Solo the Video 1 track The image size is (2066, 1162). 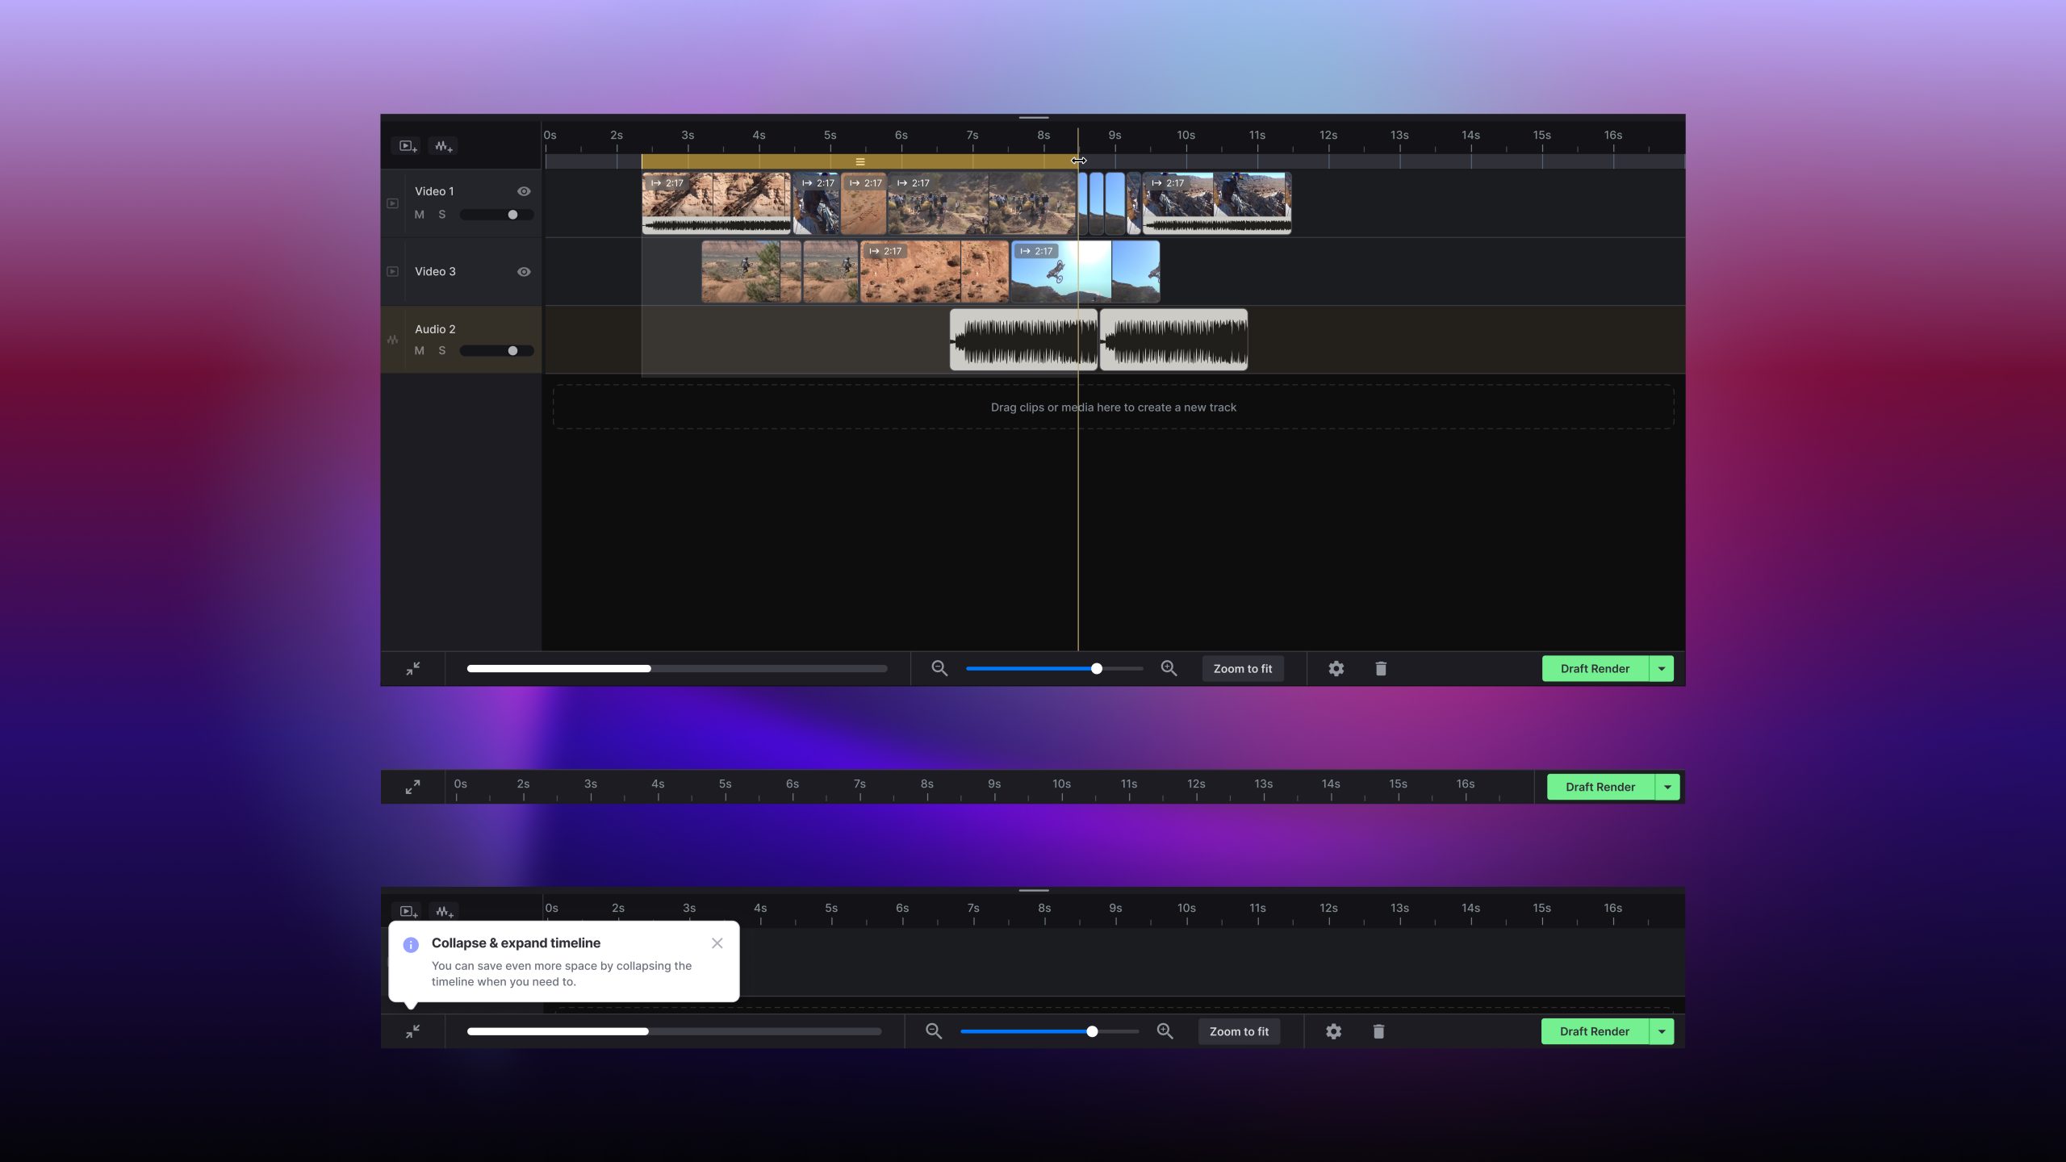tap(441, 215)
